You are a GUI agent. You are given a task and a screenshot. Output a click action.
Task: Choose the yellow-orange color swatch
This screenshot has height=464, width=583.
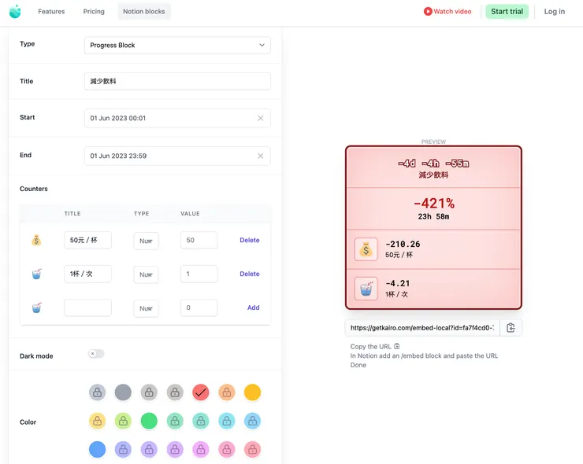[x=252, y=392]
